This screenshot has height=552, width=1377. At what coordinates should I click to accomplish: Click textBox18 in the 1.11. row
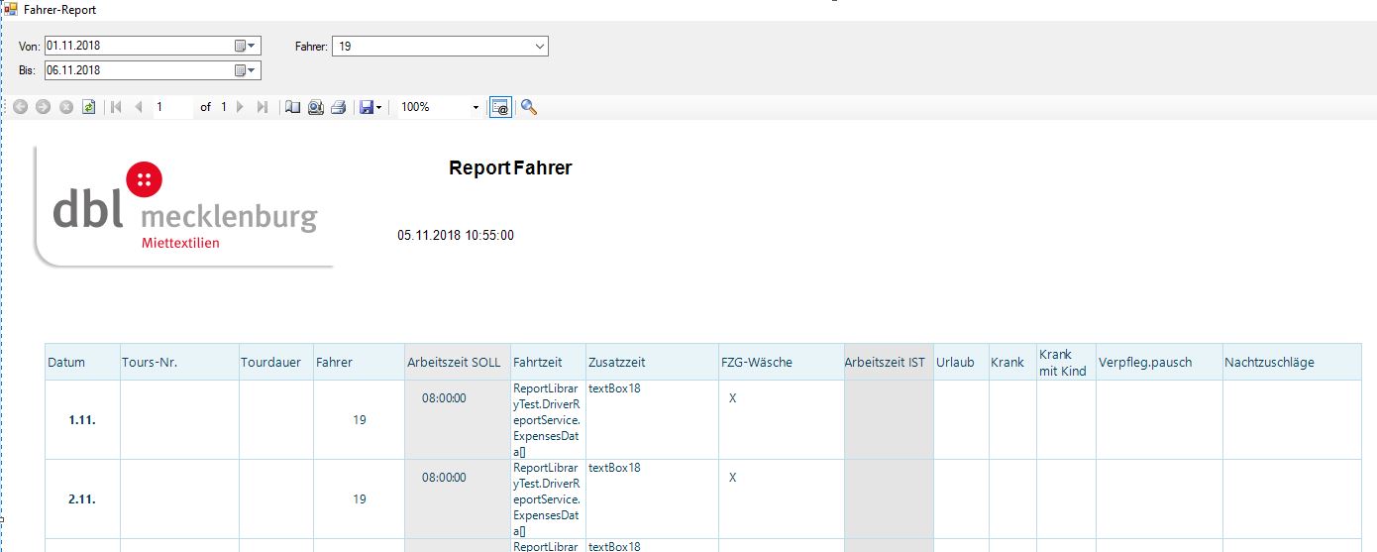pos(614,388)
